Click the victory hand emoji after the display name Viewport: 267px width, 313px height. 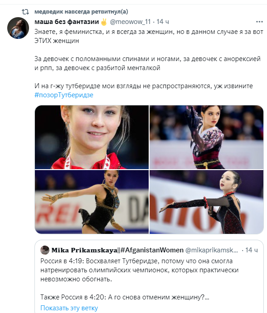[x=104, y=22]
